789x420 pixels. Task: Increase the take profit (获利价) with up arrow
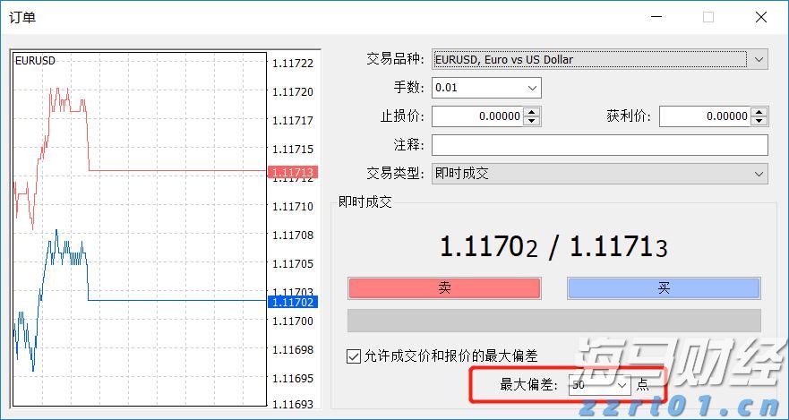coord(759,112)
